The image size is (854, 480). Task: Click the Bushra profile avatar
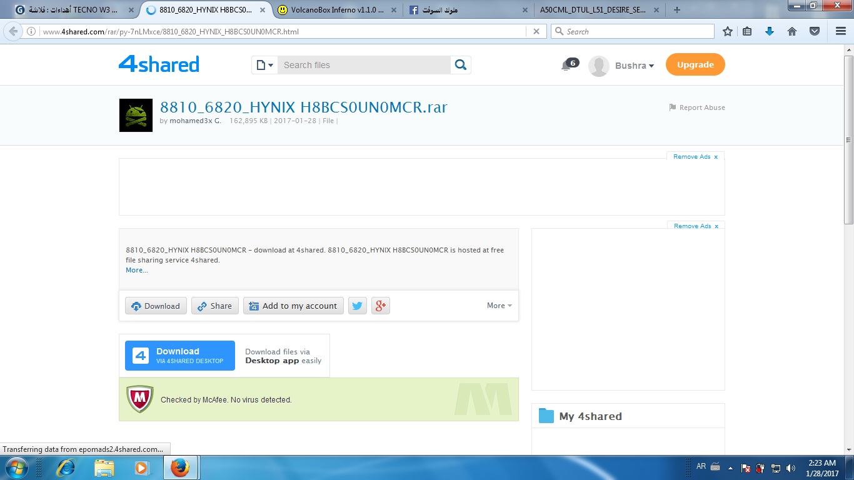pyautogui.click(x=599, y=66)
